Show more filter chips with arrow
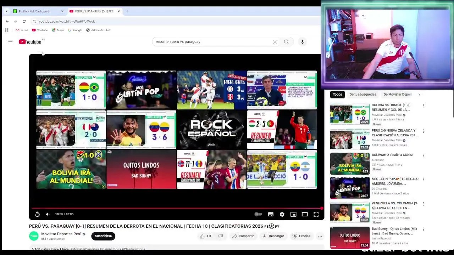454x255 pixels. tap(419, 95)
